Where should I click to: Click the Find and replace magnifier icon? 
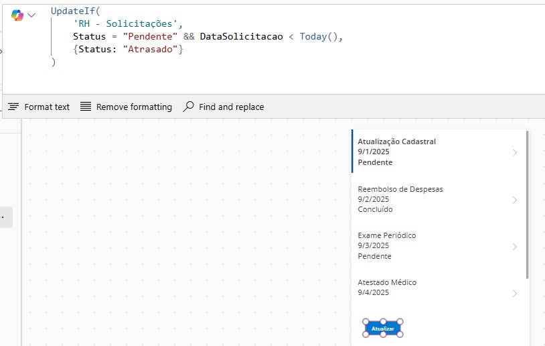coord(189,107)
